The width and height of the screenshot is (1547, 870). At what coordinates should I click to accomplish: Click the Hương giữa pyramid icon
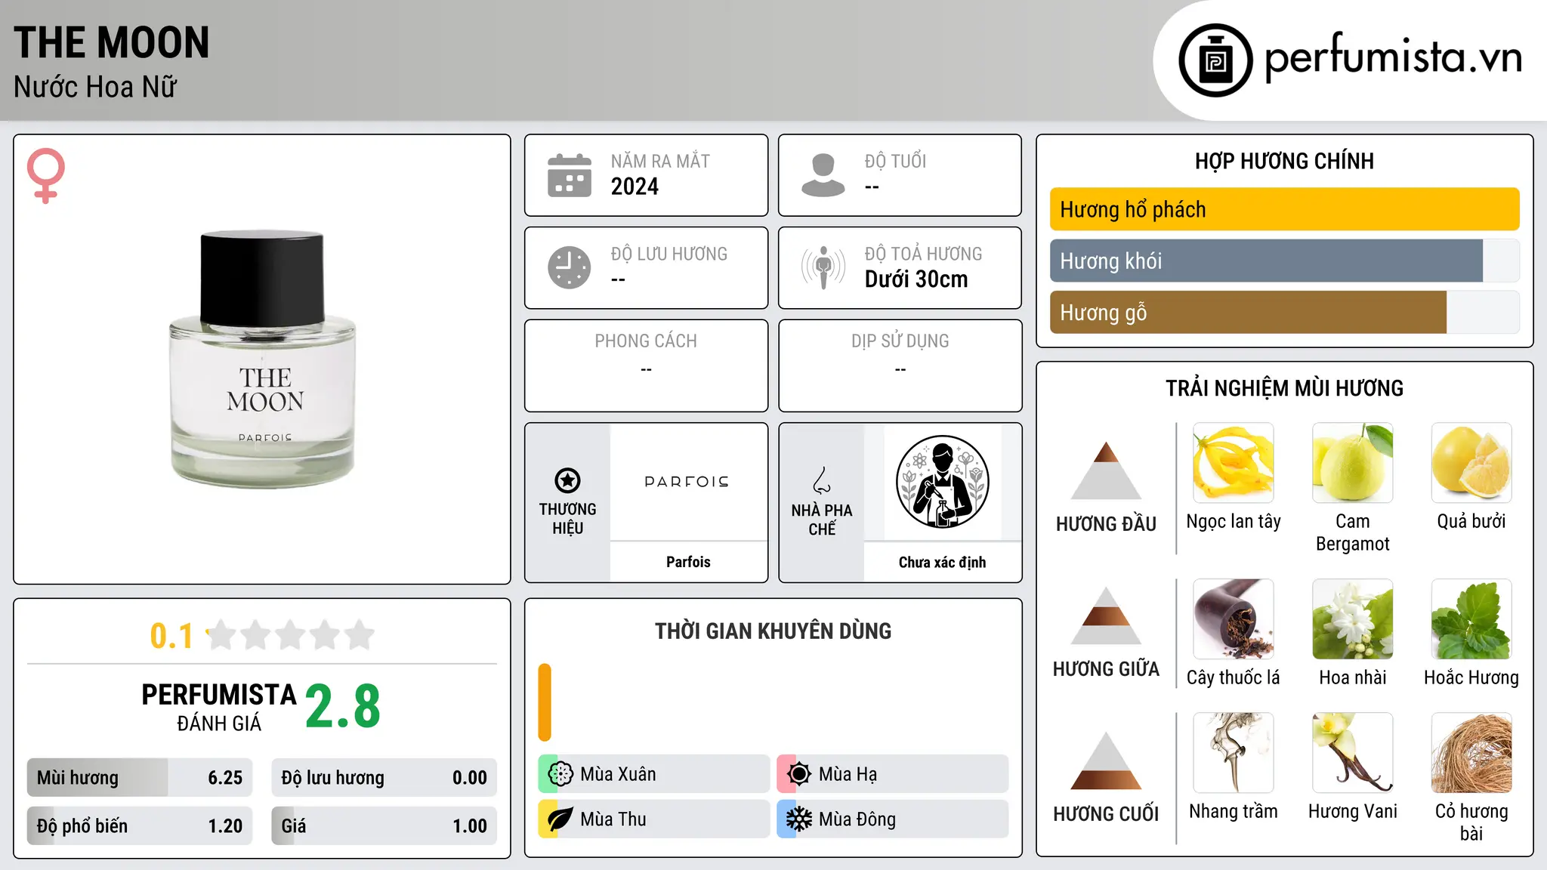point(1106,615)
